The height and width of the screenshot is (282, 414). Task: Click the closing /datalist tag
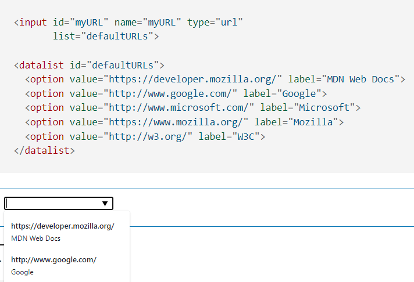[x=44, y=150]
